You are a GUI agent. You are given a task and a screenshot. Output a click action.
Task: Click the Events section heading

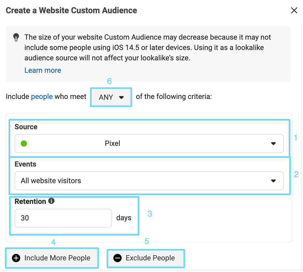point(25,164)
